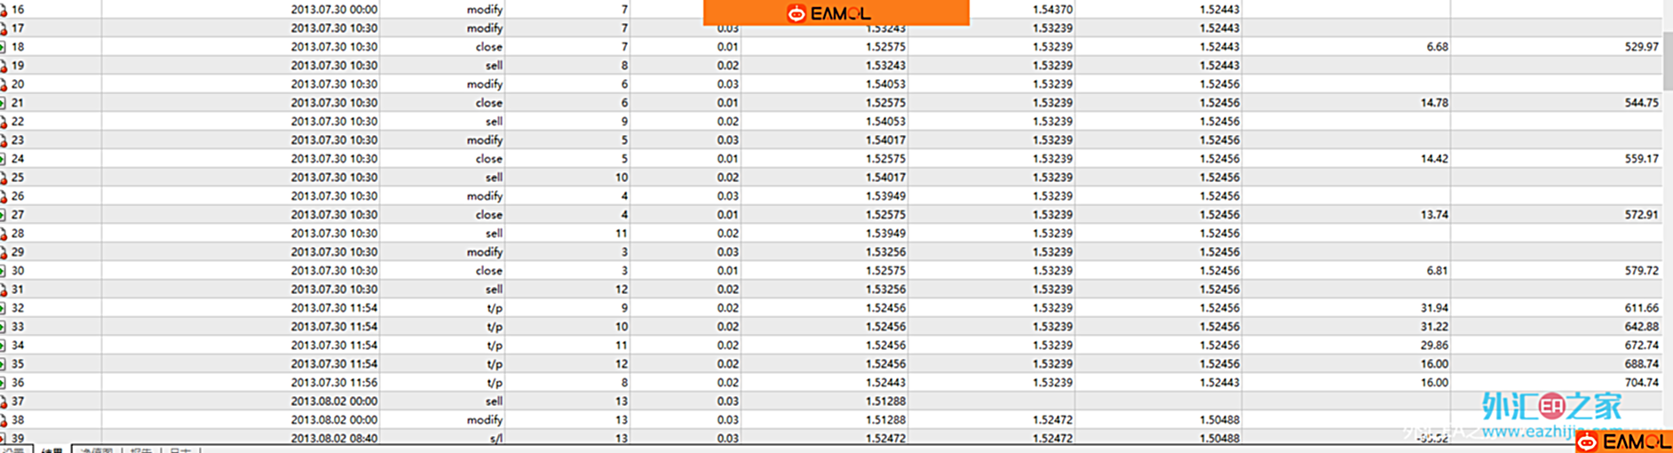Click the stop-loss icon on row 39

(x=4, y=438)
